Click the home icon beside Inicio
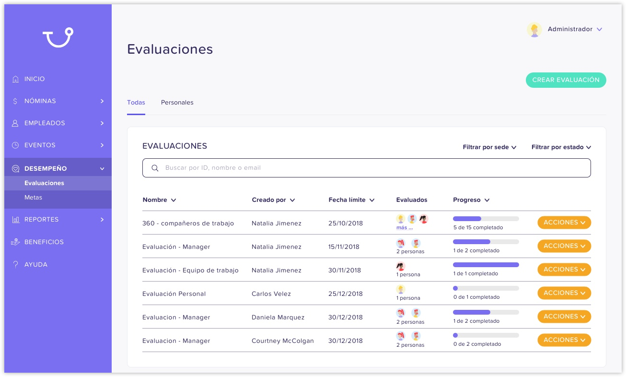626x377 pixels. (15, 79)
